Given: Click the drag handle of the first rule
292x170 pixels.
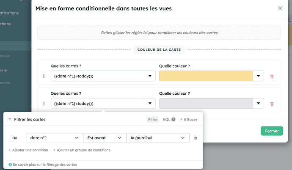Looking at the screenshot, I should point(44,76).
